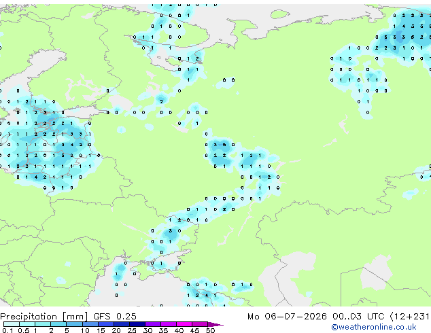This screenshot has height=333, width=431.
Task: Click the 0.5–1 mm legend swatch
Action: 27,324
